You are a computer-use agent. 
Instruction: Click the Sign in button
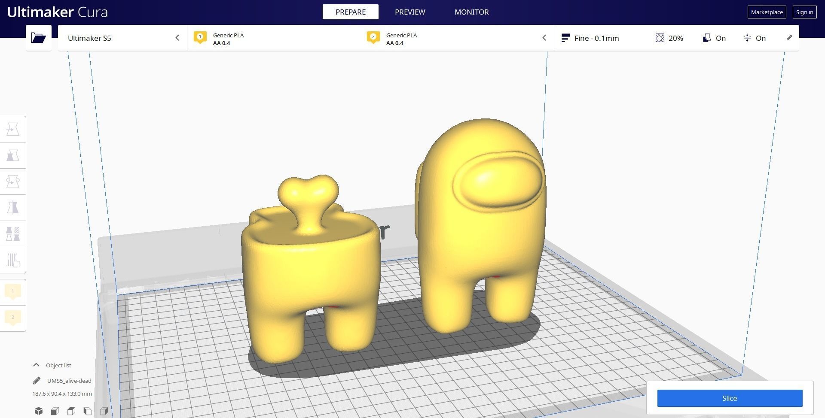tap(804, 12)
